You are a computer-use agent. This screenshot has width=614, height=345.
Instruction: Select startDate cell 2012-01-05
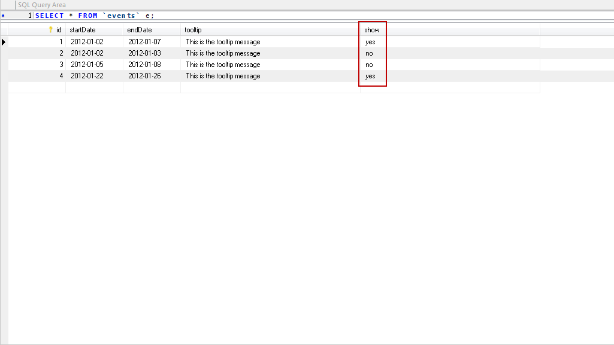pos(94,65)
